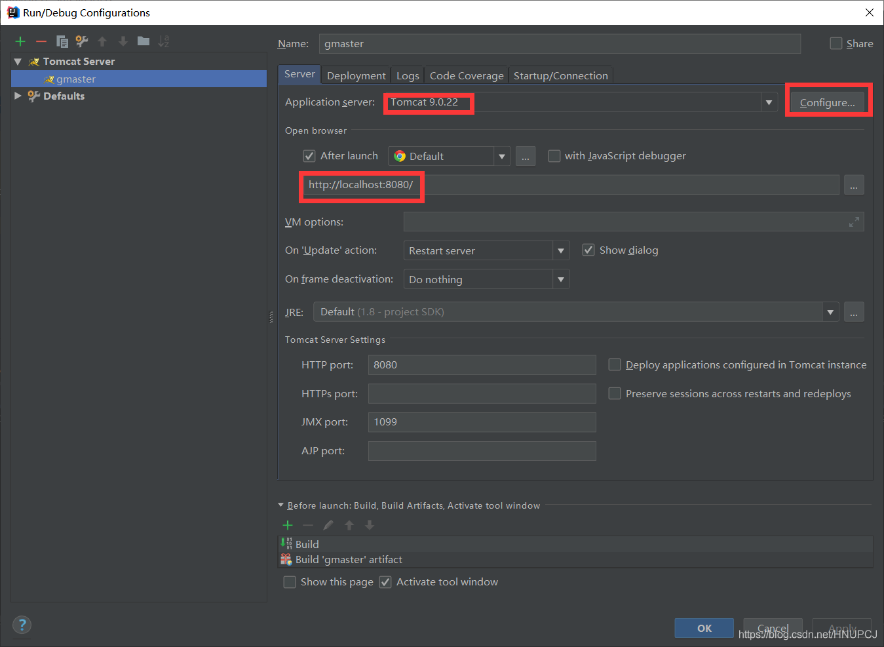Copy configuration icon in left toolbar
Screen dimensions: 884x647
62,41
